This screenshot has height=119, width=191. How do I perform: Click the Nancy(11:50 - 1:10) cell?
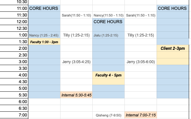tap(109, 15)
